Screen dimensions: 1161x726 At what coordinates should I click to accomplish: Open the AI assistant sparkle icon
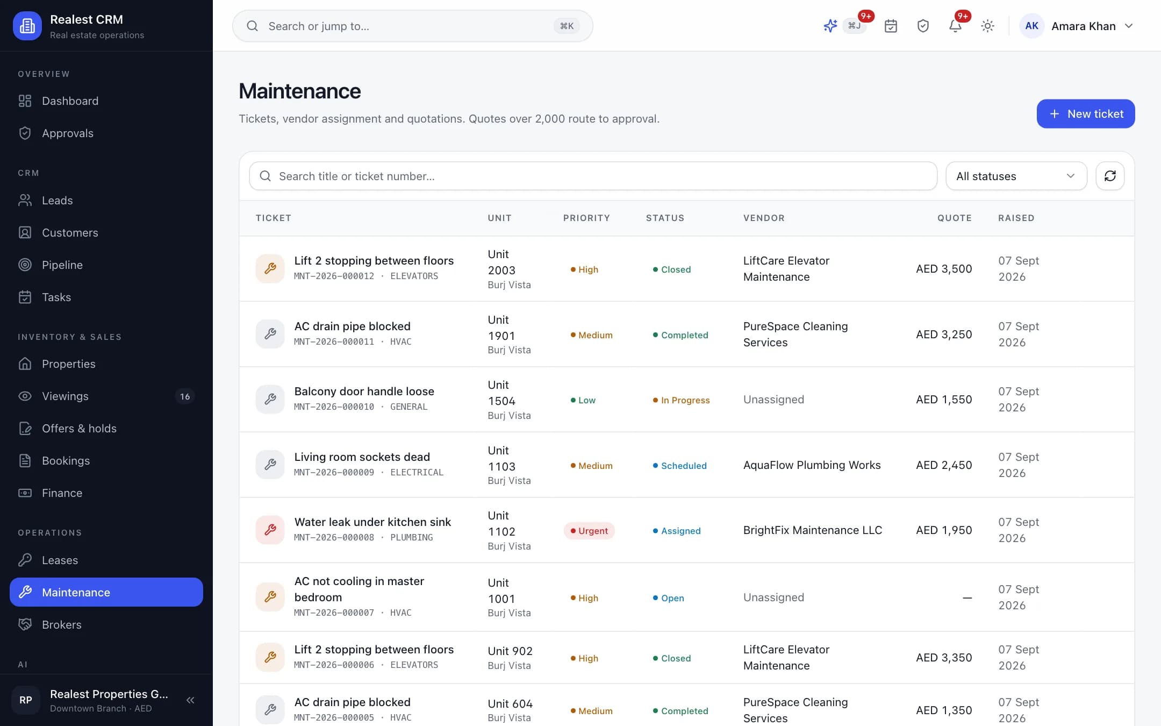pyautogui.click(x=830, y=26)
